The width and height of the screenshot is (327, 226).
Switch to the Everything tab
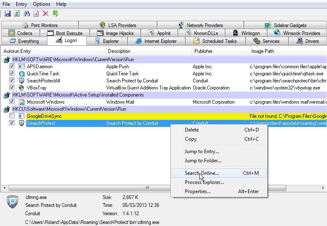[x=24, y=41]
